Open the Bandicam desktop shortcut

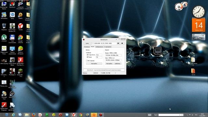(12, 5)
